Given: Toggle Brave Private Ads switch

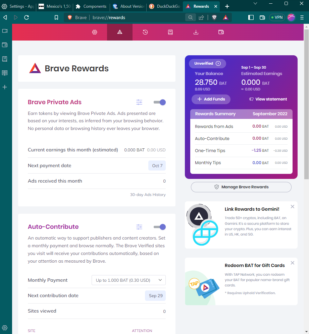Looking at the screenshot, I should pyautogui.click(x=160, y=102).
